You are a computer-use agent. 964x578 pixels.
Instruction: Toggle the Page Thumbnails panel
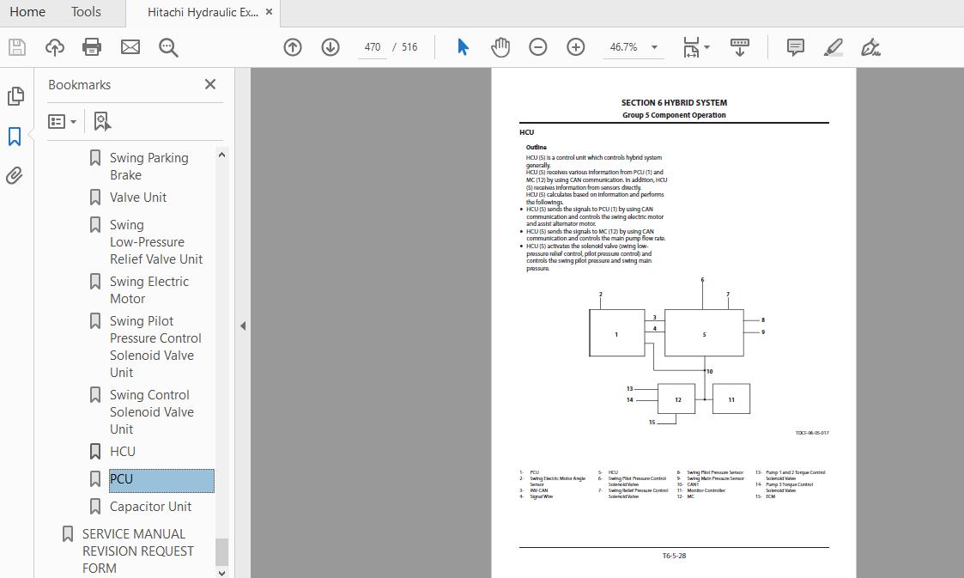[15, 96]
